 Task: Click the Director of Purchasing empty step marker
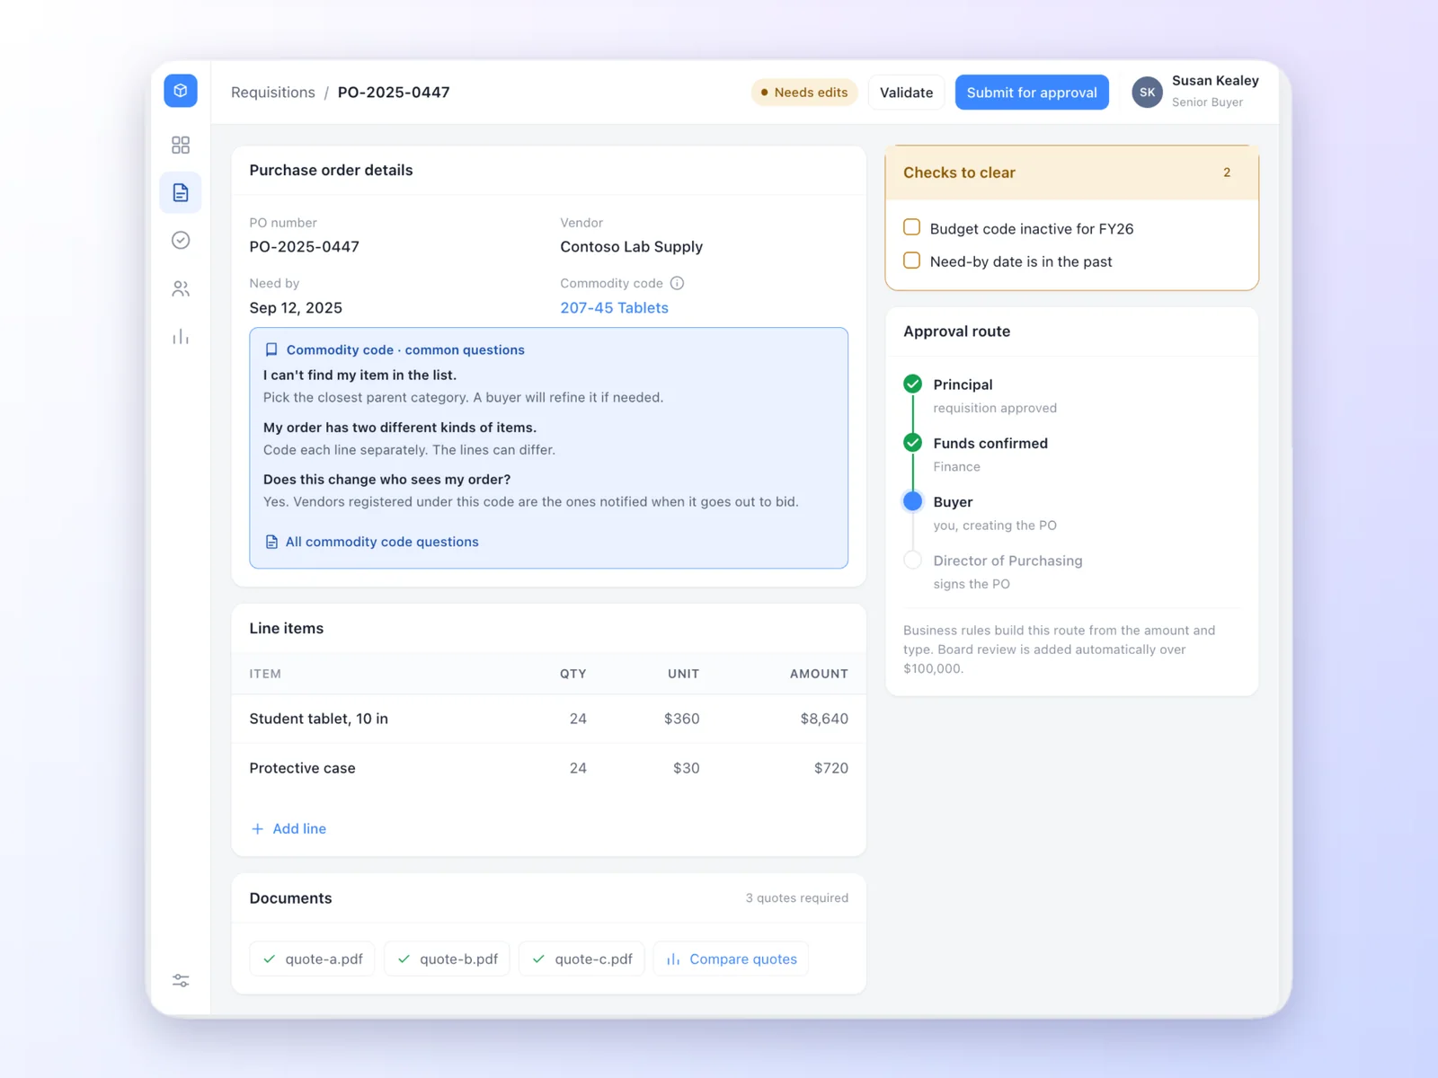[x=912, y=560]
